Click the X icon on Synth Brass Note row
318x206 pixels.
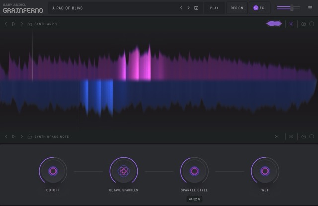[x=277, y=137]
